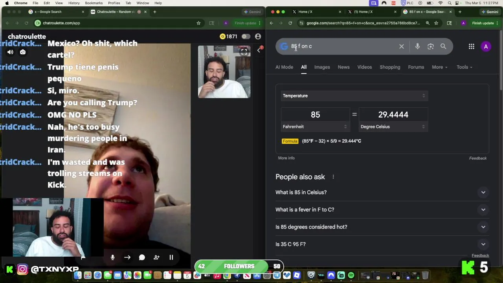
Task: Select the '(1) Home / X' browser tab
Action: click(371, 12)
